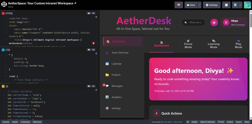Open the bookmark dropdown arrow

pyautogui.click(x=240, y=5)
